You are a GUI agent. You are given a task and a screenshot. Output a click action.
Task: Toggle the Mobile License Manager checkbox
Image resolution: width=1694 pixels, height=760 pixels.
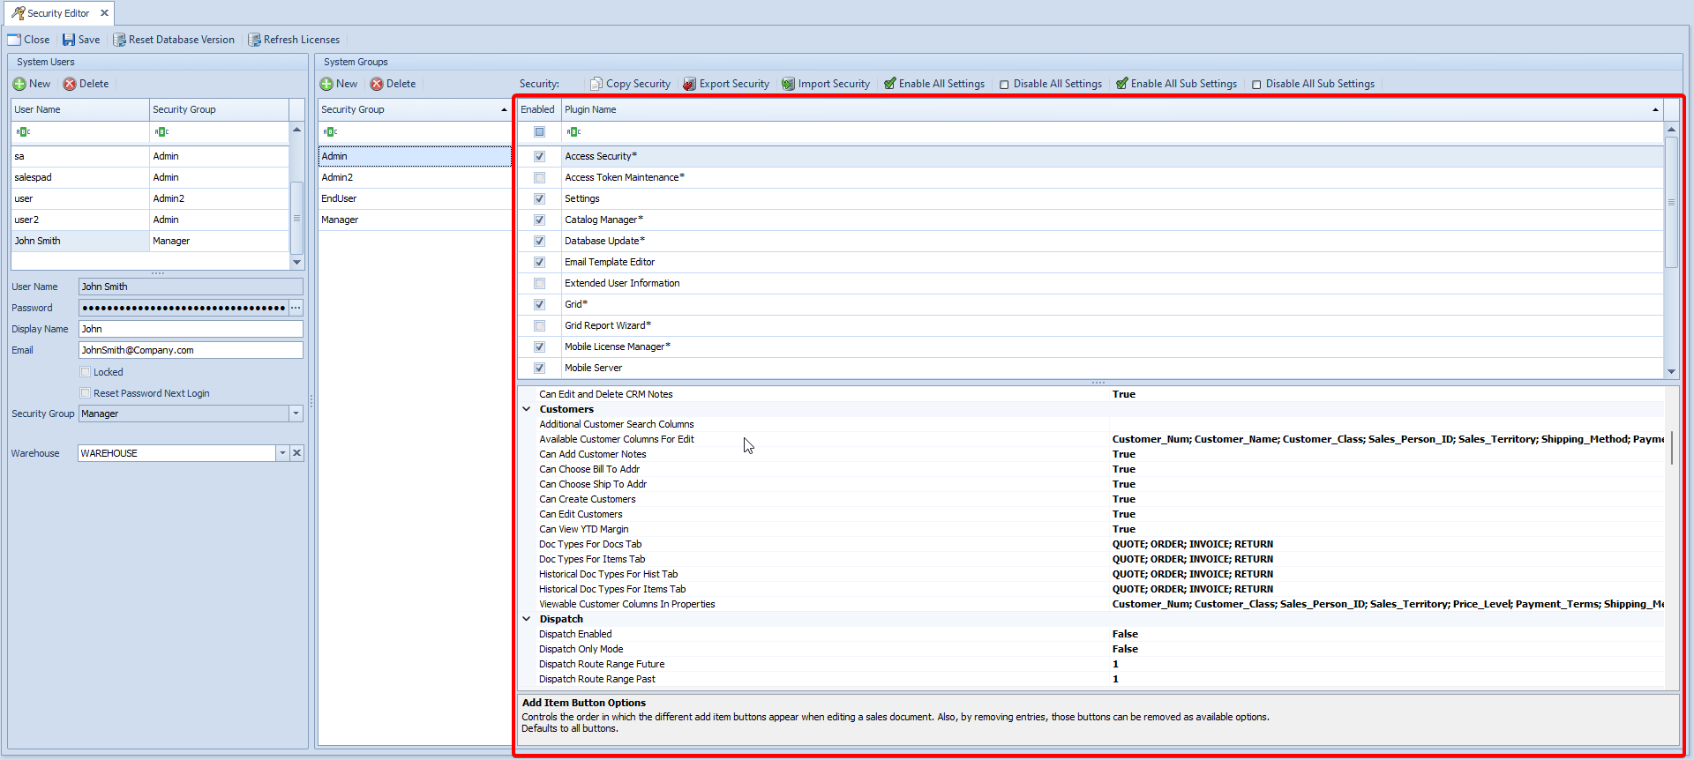(x=540, y=347)
